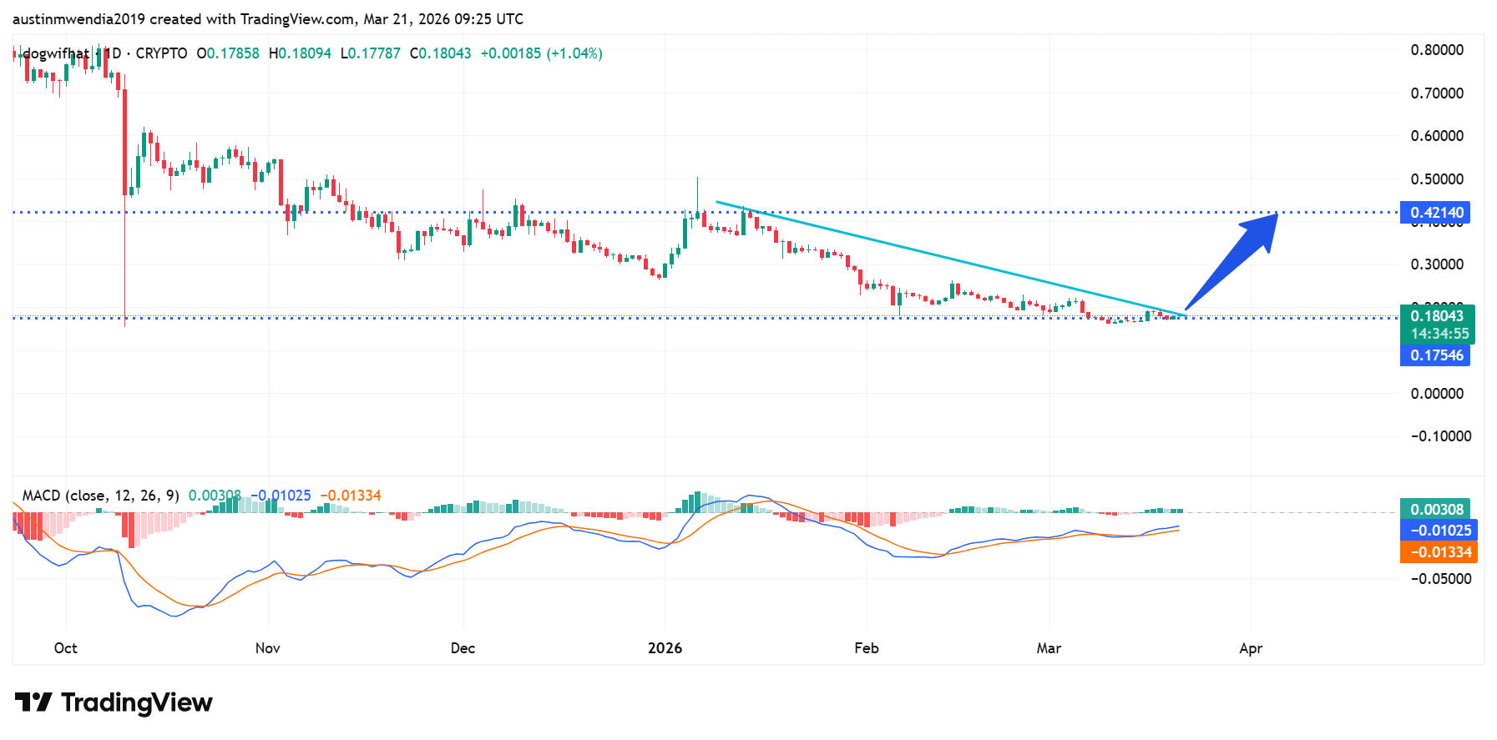Click the MACD indicator title

[x=100, y=496]
